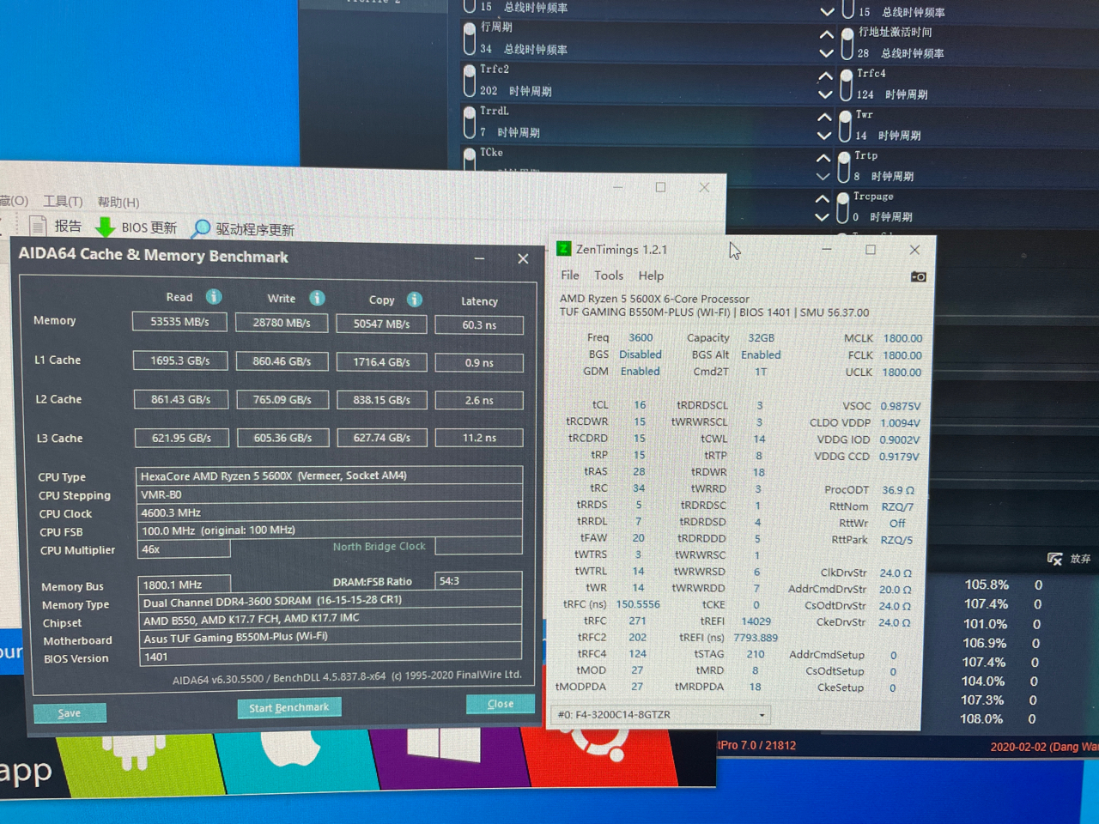Click the up chevron in the TCke row
The width and height of the screenshot is (1099, 824).
pyautogui.click(x=823, y=158)
